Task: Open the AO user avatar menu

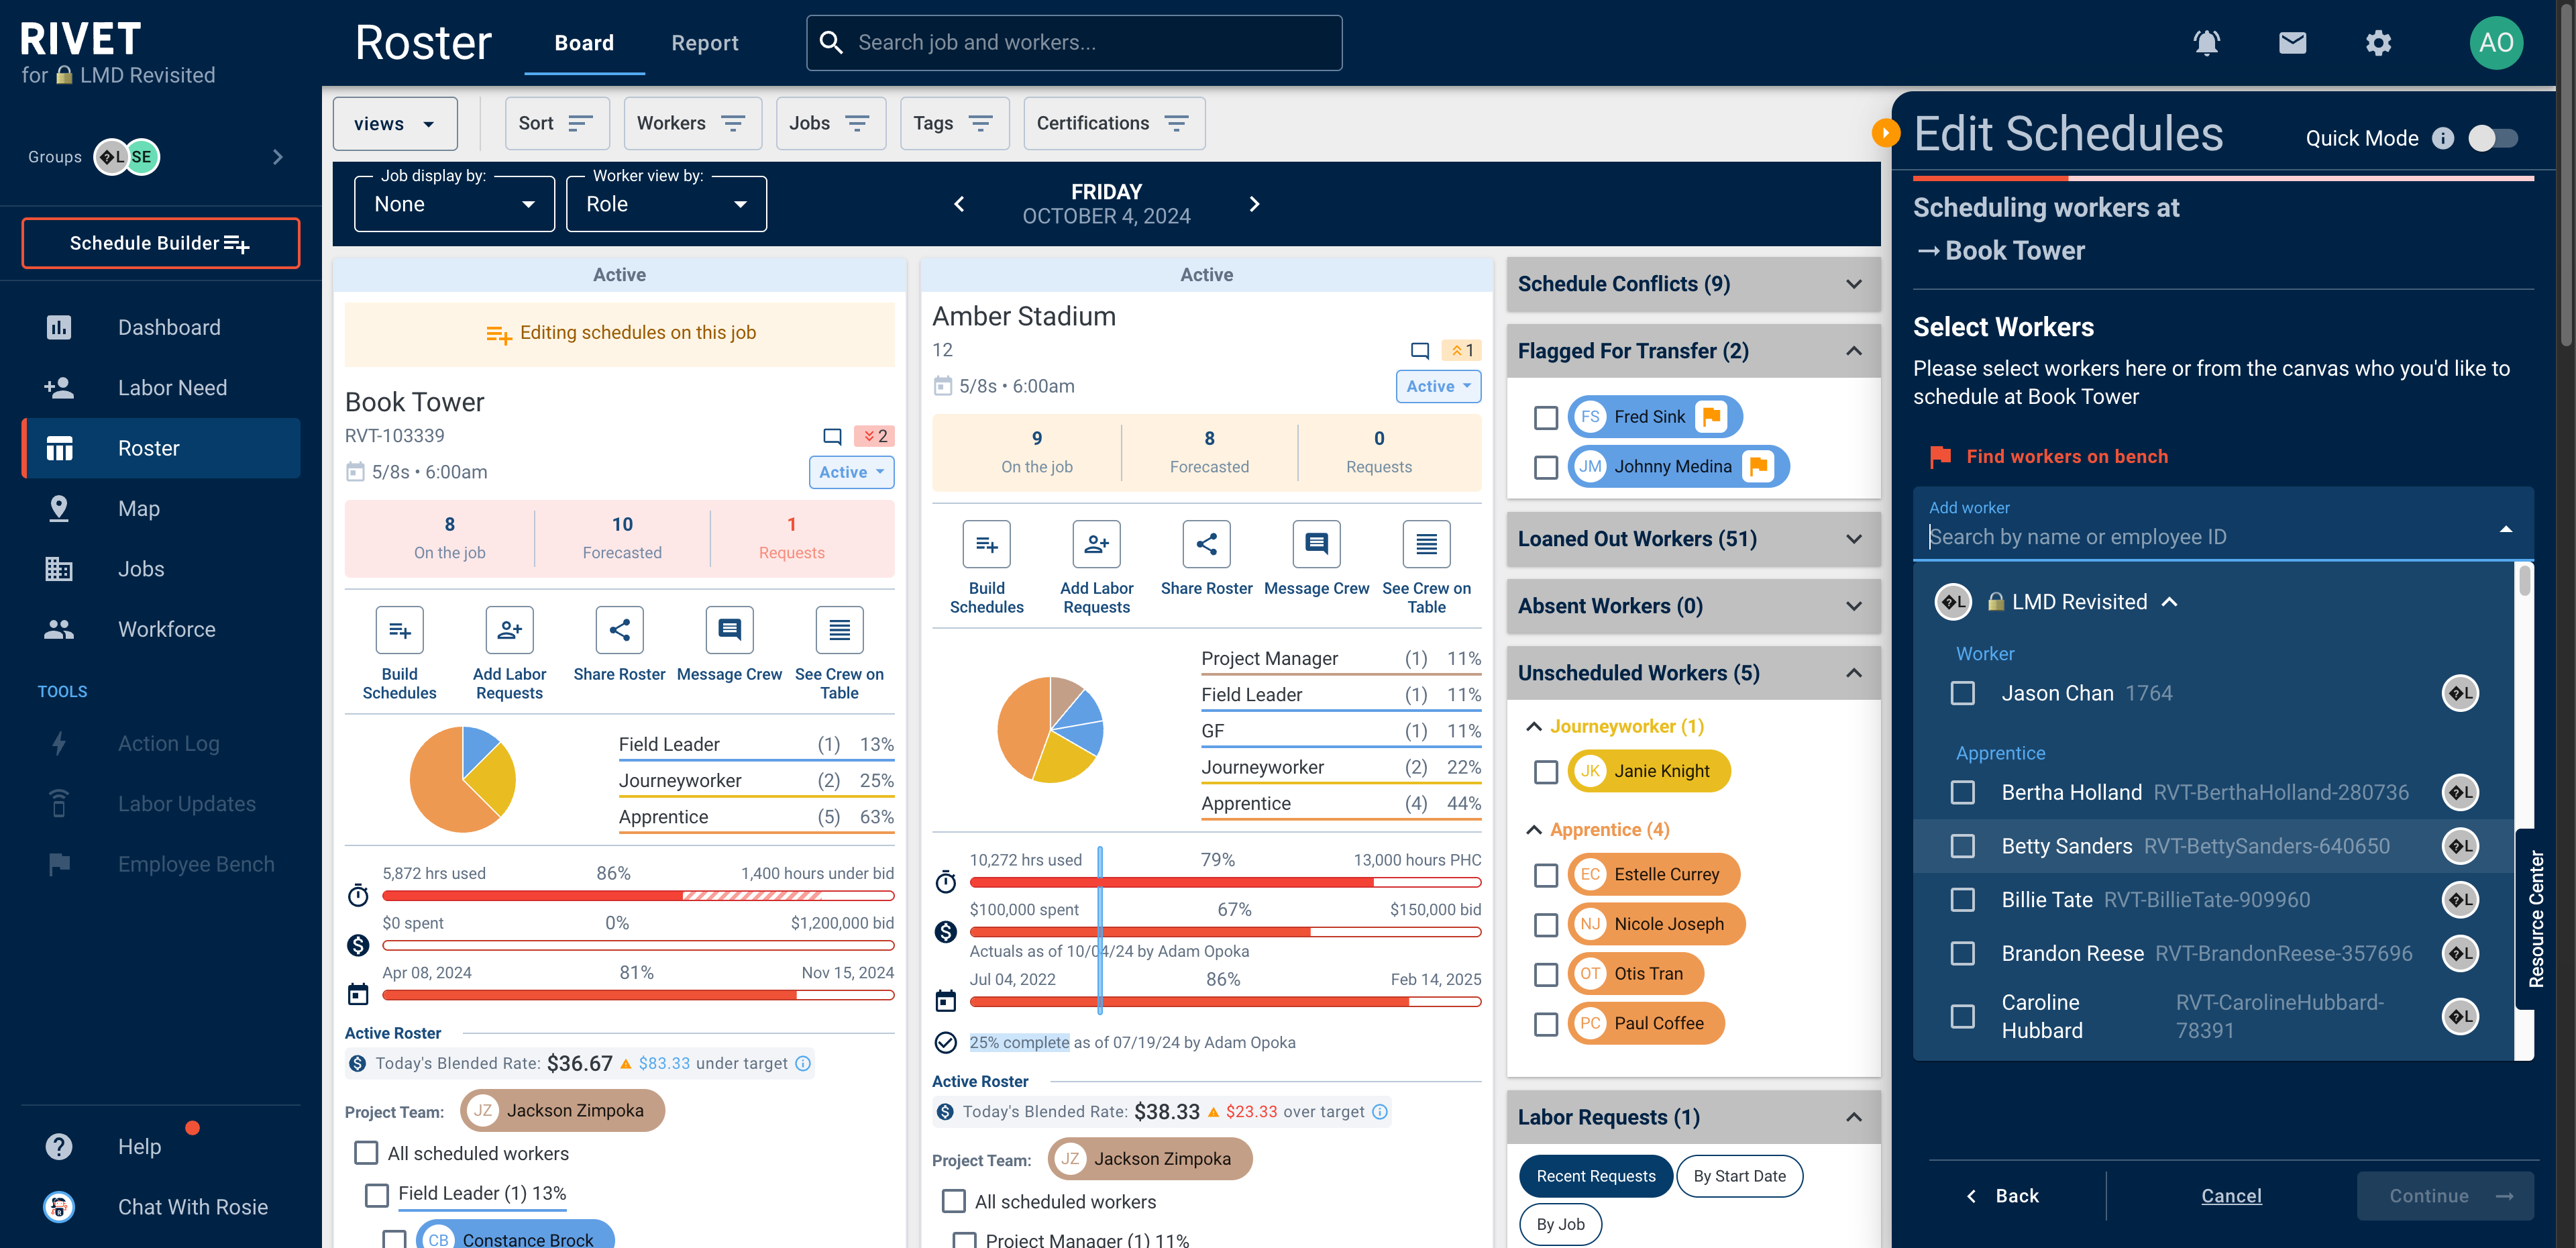Action: (2496, 42)
